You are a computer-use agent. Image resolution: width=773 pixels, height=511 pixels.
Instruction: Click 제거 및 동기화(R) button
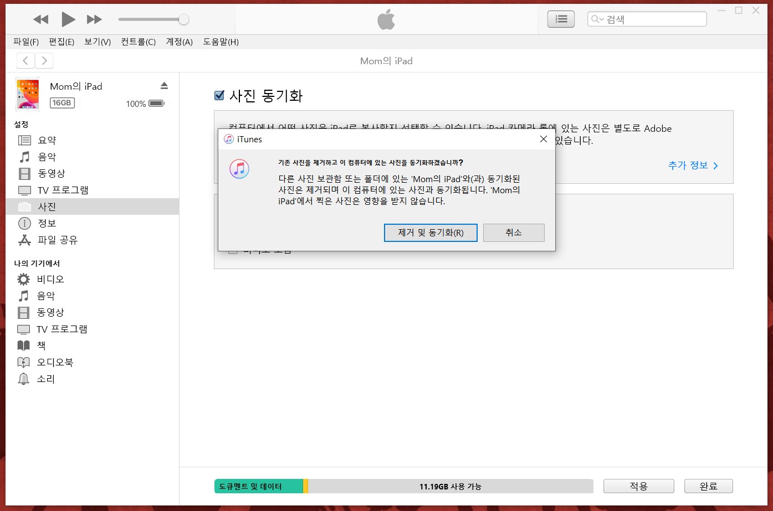431,233
